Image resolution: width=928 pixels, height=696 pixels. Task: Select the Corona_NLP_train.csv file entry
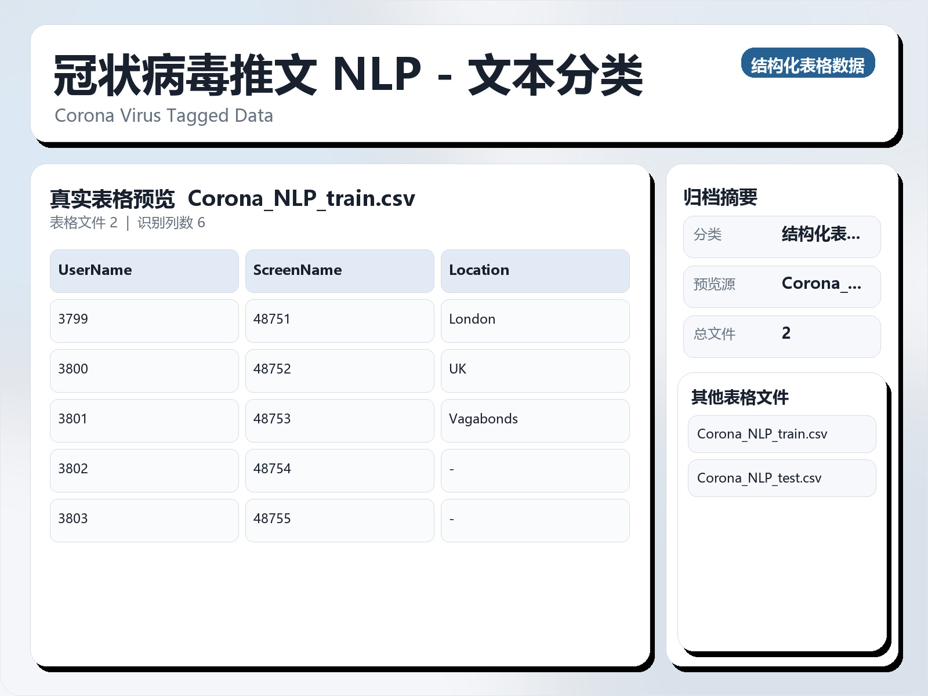tap(781, 434)
